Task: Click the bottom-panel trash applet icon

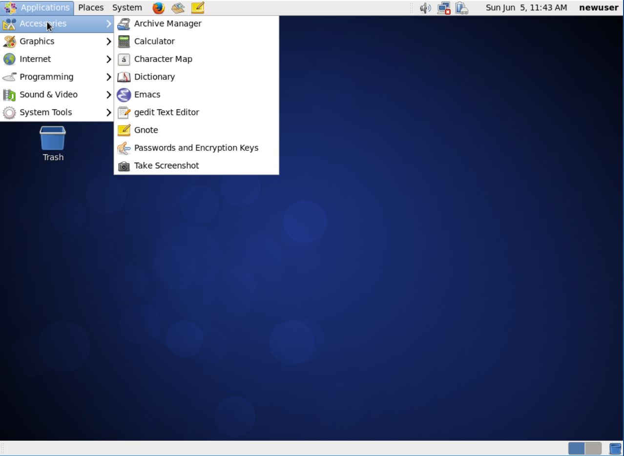Action: [615, 448]
